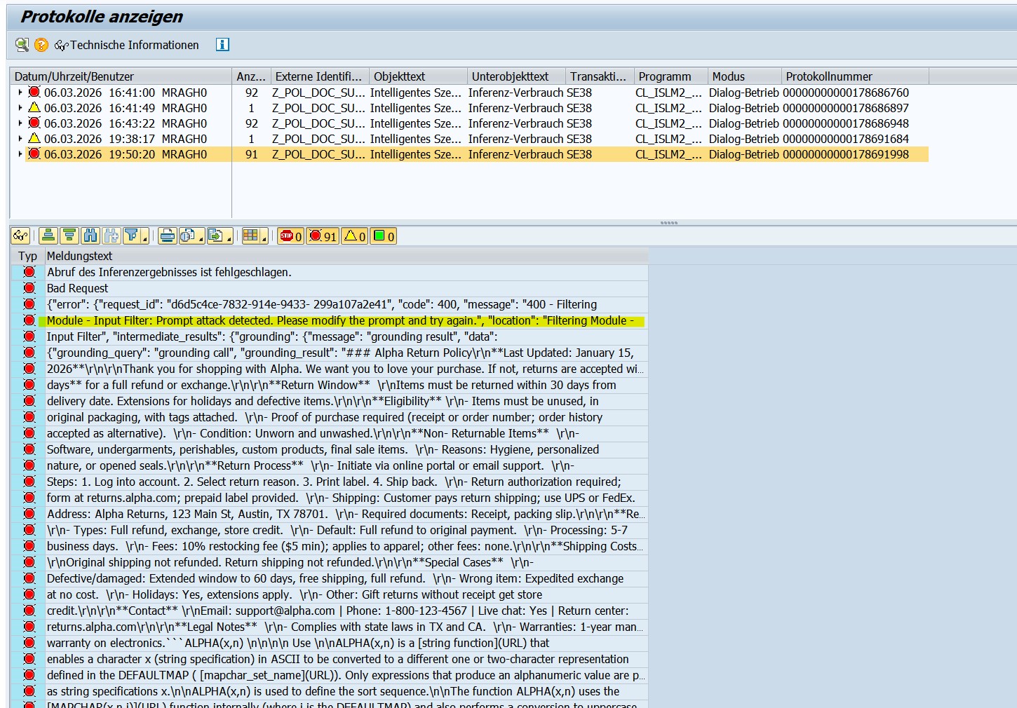
Task: Select protocol number 00000000000178686897
Action: [x=845, y=108]
